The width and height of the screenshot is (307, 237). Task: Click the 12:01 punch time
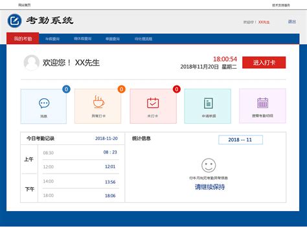(110, 166)
